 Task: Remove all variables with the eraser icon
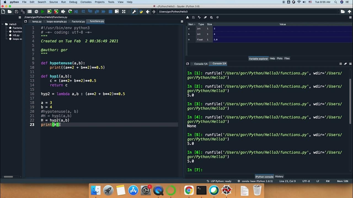pos(205,17)
